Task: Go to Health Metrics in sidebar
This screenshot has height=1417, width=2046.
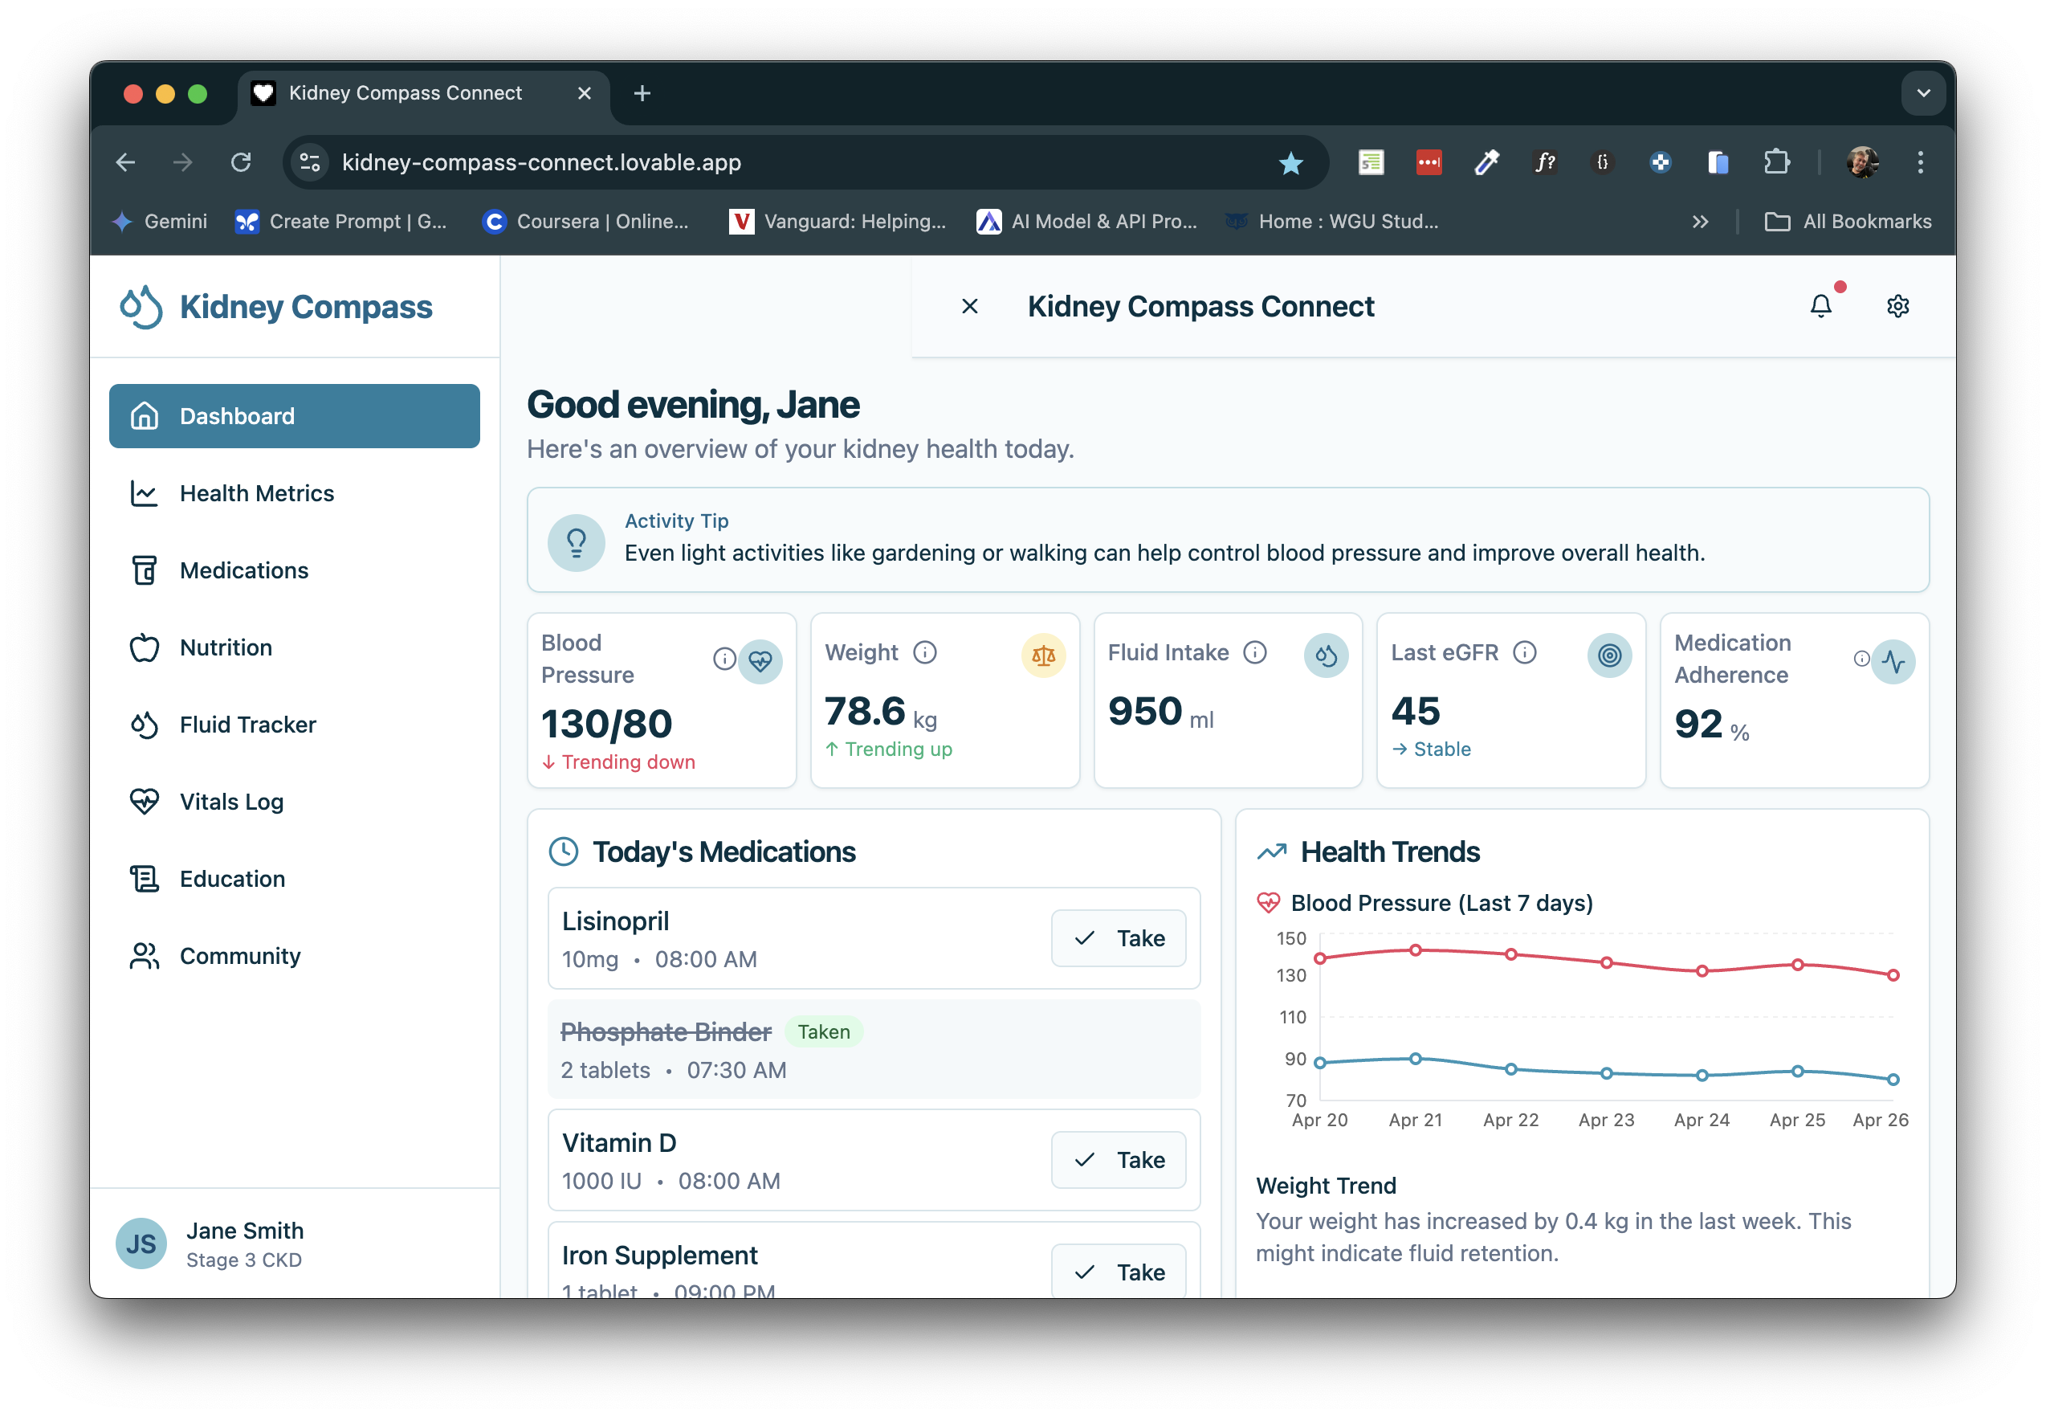Action: (256, 494)
